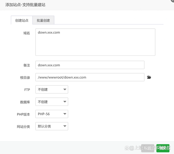Open the FTP dropdown

[x=52, y=90]
